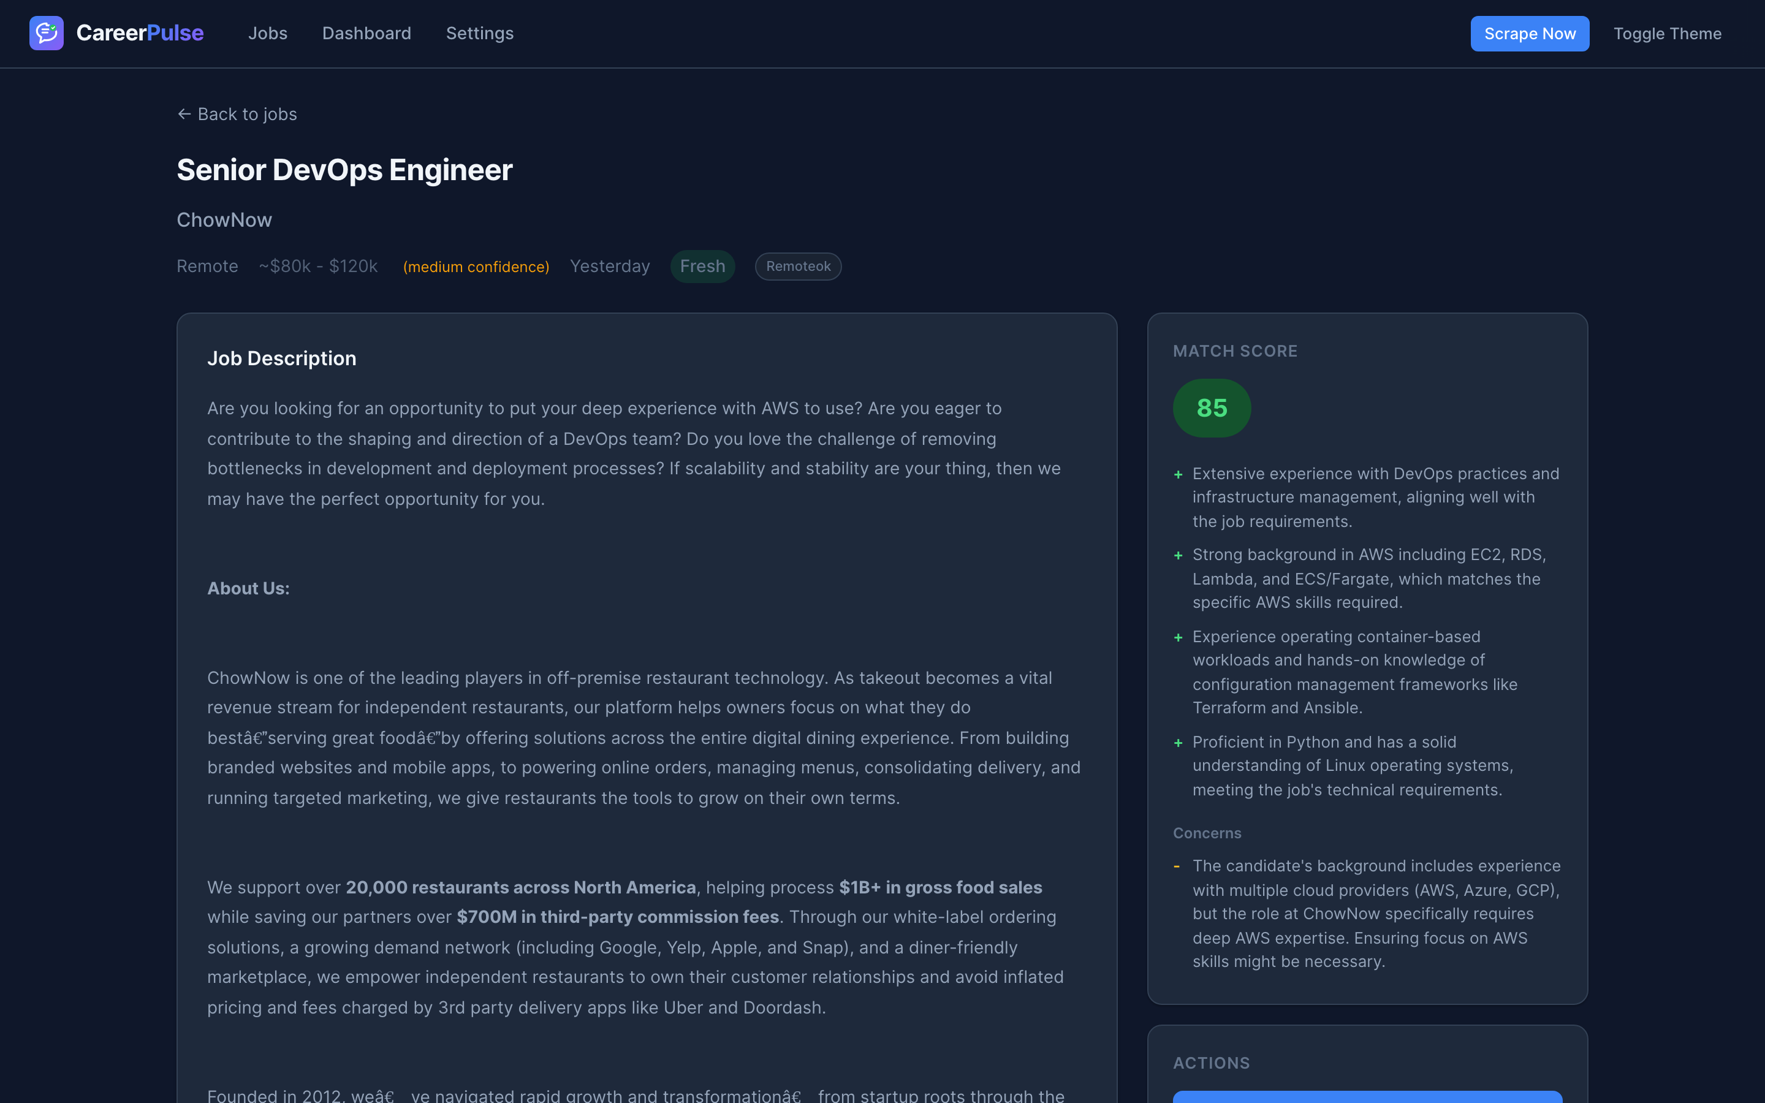Expand the Match Score section header
This screenshot has width=1765, height=1103.
coord(1235,351)
